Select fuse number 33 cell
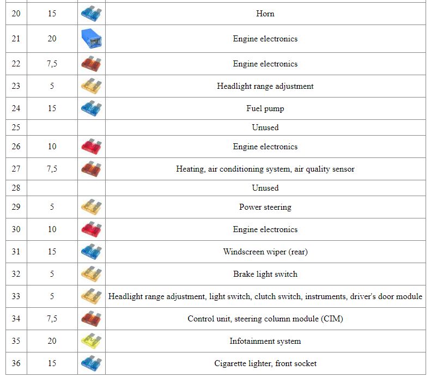 [x=16, y=296]
